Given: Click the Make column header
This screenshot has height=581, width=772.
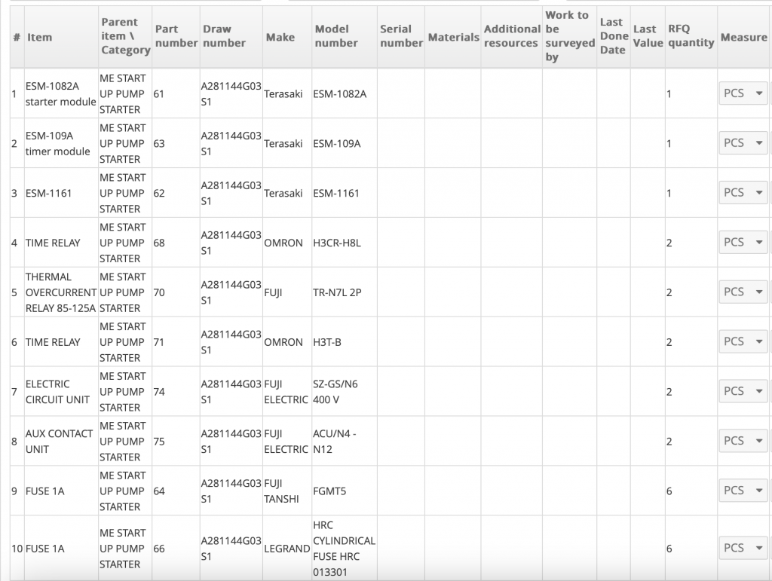Looking at the screenshot, I should point(280,37).
